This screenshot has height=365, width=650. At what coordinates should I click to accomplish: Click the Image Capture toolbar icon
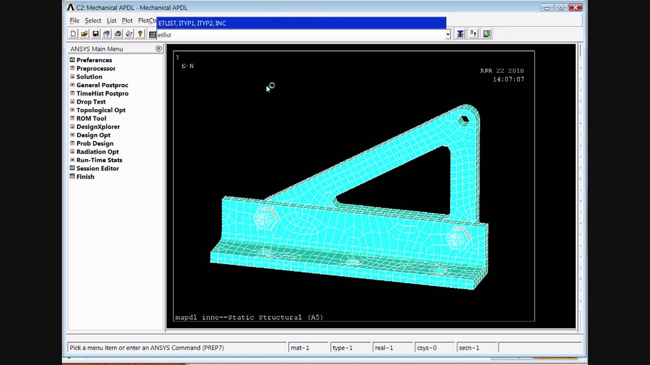[x=118, y=34]
